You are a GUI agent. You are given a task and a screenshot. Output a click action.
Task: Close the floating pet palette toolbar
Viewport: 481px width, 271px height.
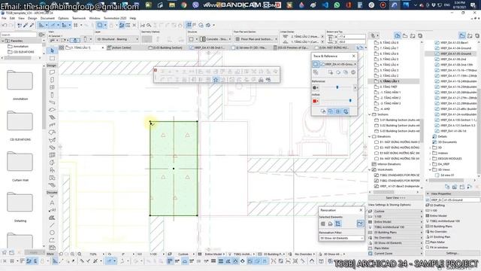156,70
